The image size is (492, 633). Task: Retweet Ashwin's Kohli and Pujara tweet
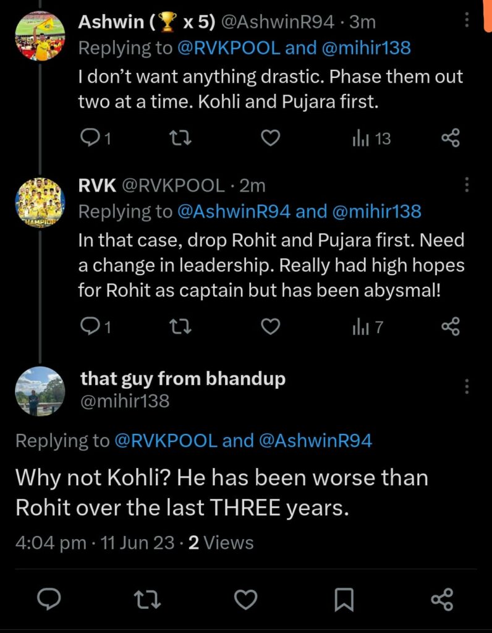point(180,138)
